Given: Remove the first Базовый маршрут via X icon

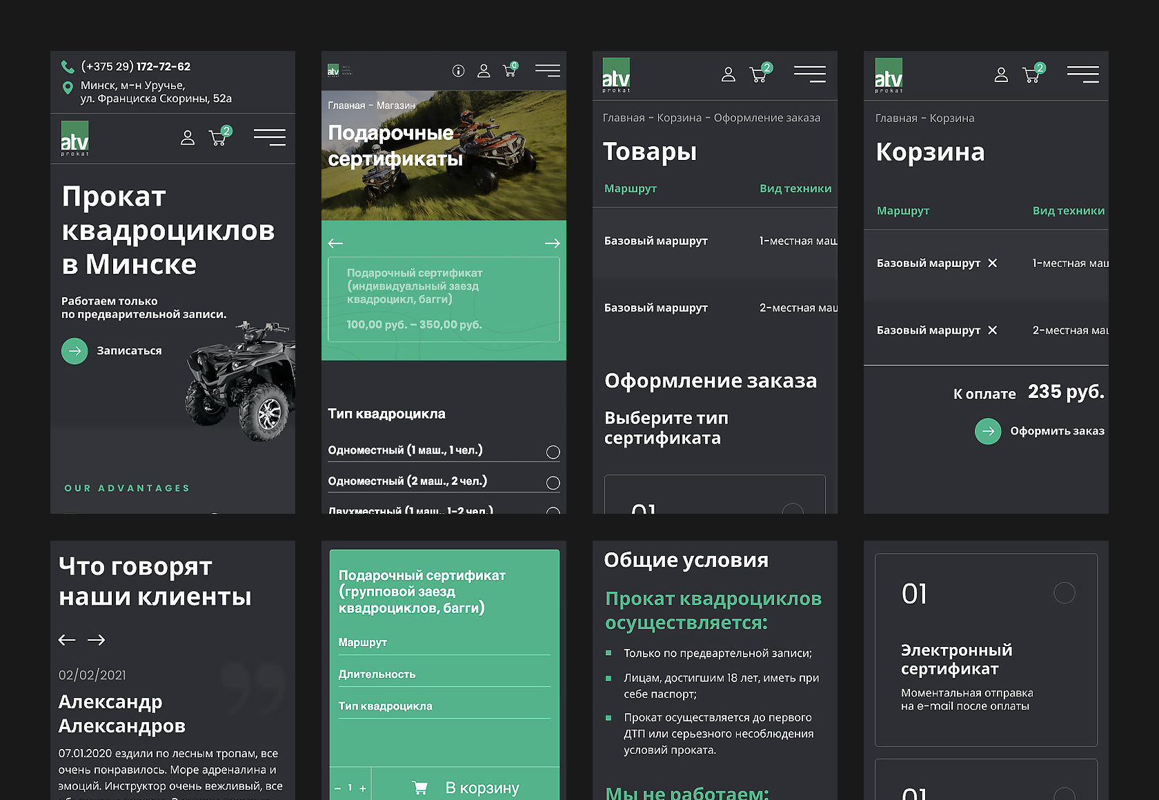Looking at the screenshot, I should tap(992, 263).
